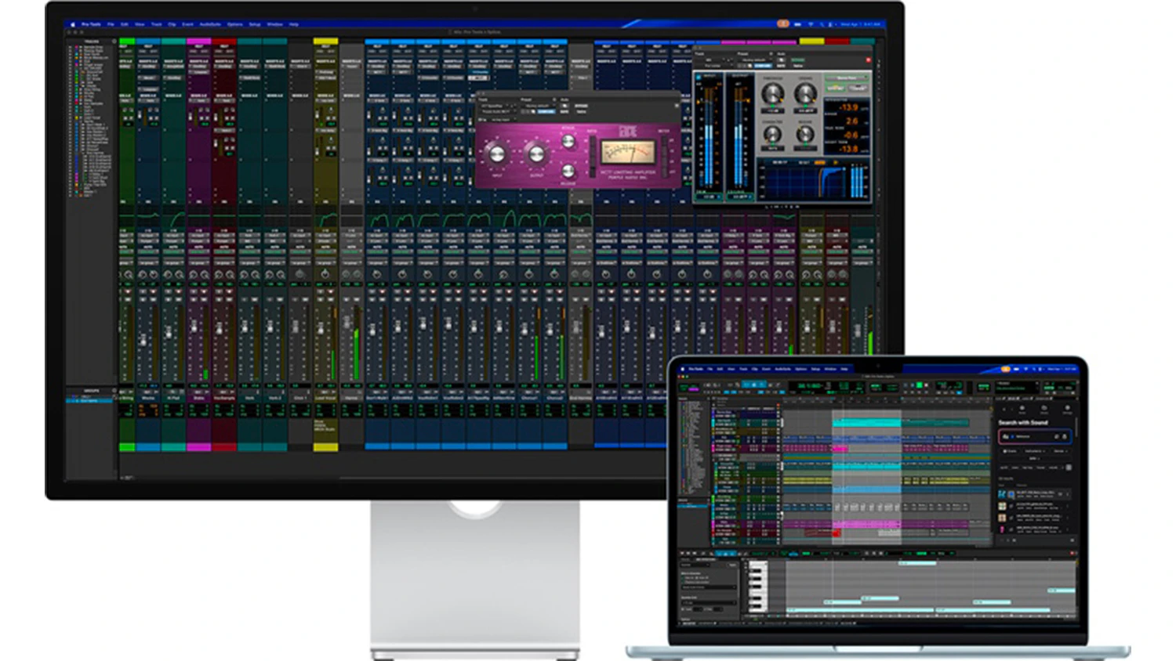The width and height of the screenshot is (1176, 661).
Task: Click the VU meter on the purple compressor plug-in
Action: pos(627,152)
